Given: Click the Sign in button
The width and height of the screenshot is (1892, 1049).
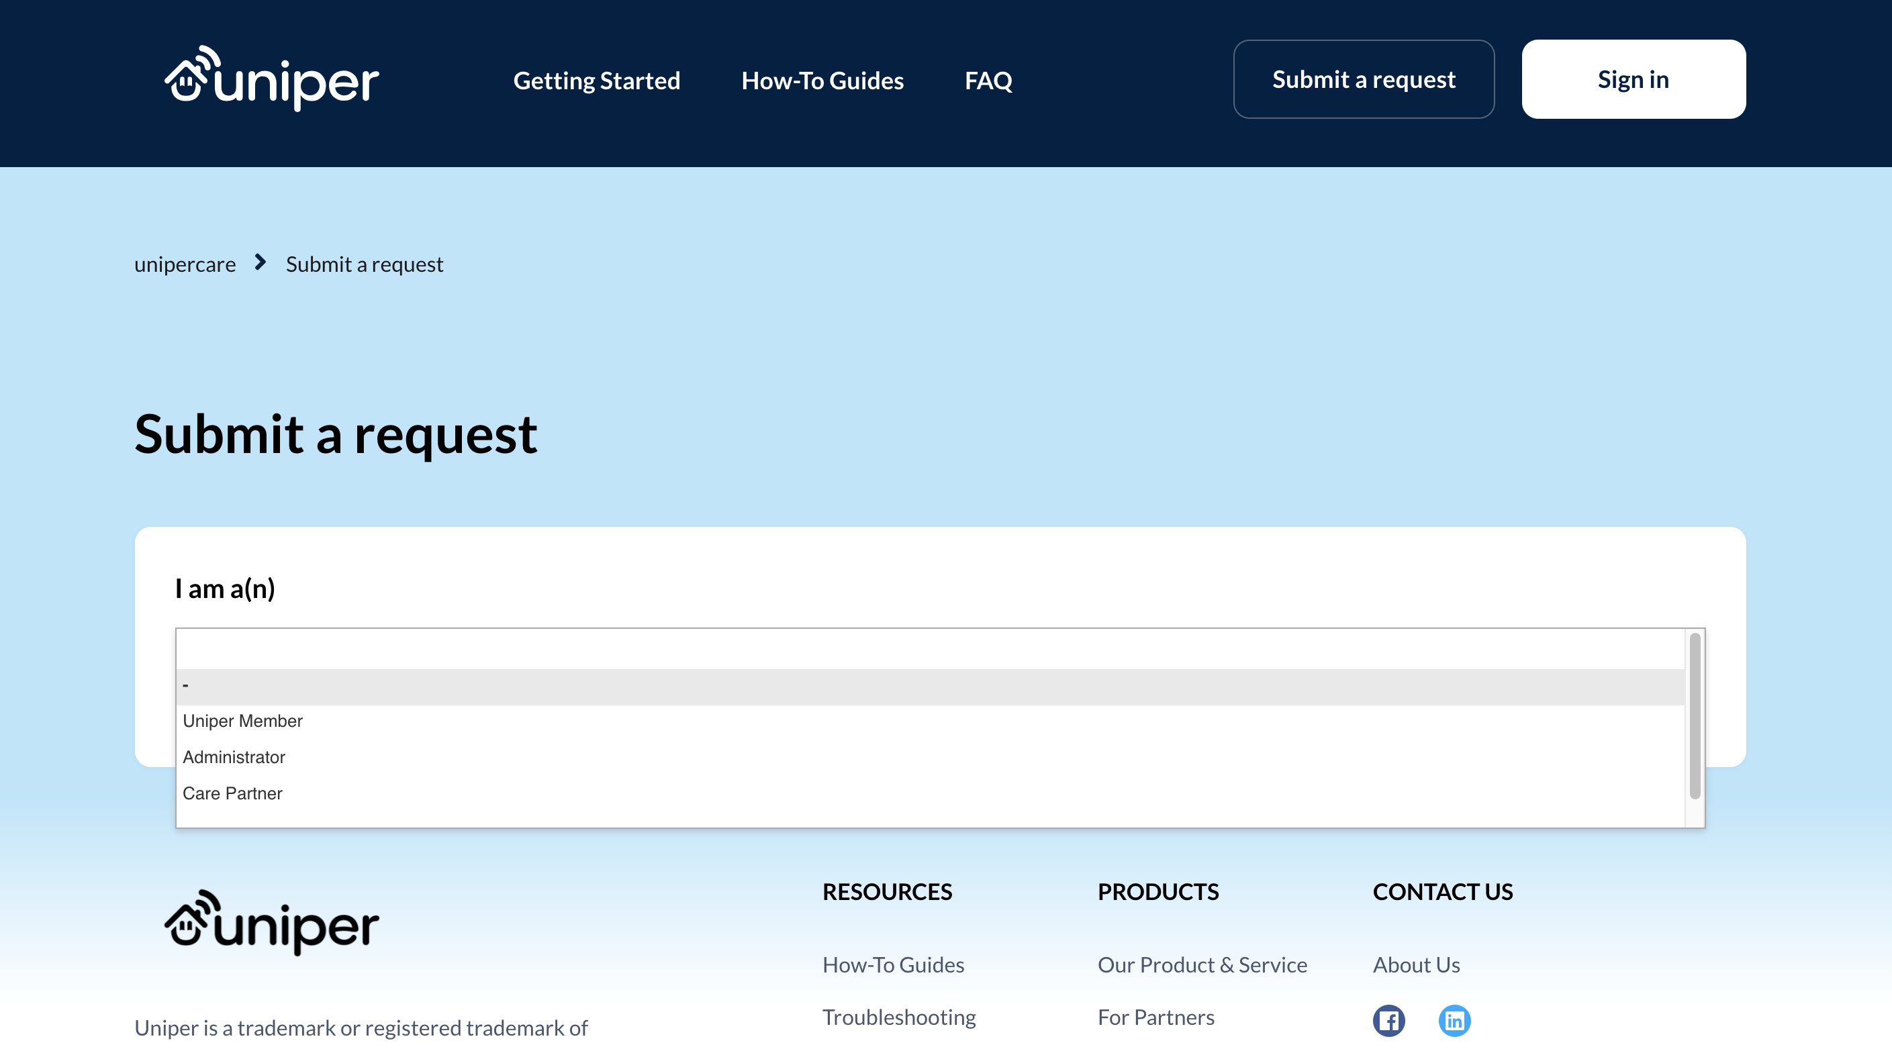Looking at the screenshot, I should pyautogui.click(x=1633, y=79).
